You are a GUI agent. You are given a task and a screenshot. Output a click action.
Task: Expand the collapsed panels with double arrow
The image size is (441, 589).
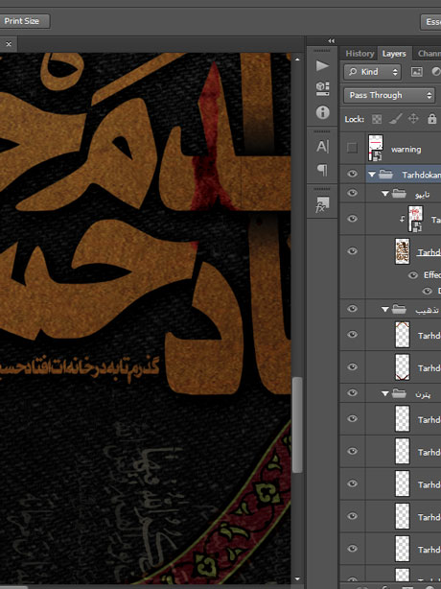point(331,41)
